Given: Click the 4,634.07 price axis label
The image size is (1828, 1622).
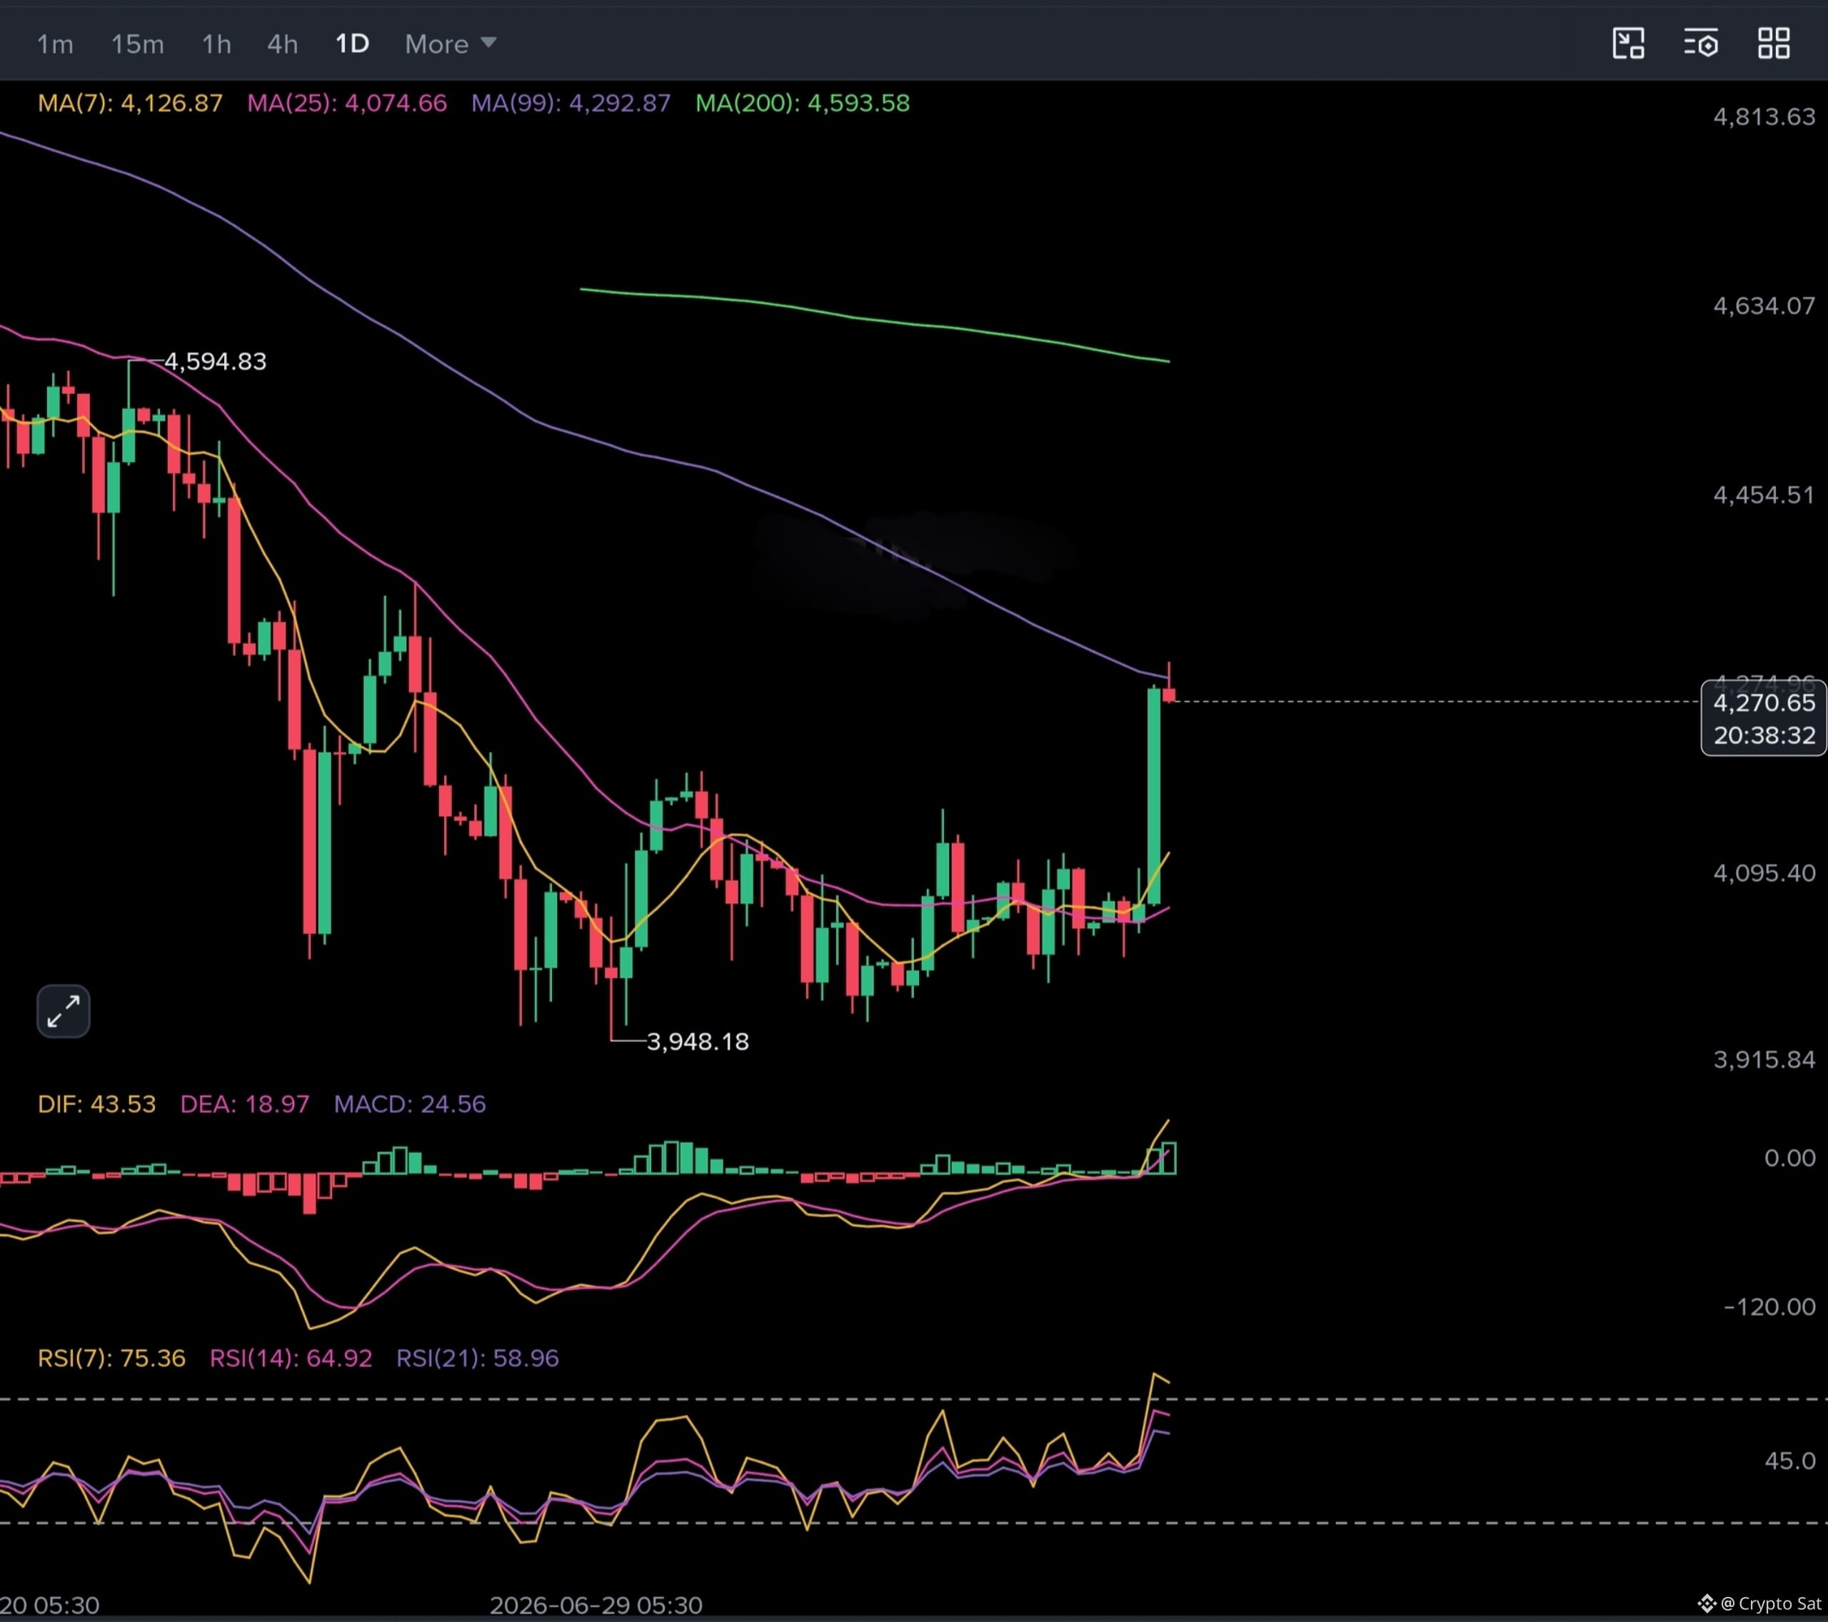Looking at the screenshot, I should pos(1764,306).
